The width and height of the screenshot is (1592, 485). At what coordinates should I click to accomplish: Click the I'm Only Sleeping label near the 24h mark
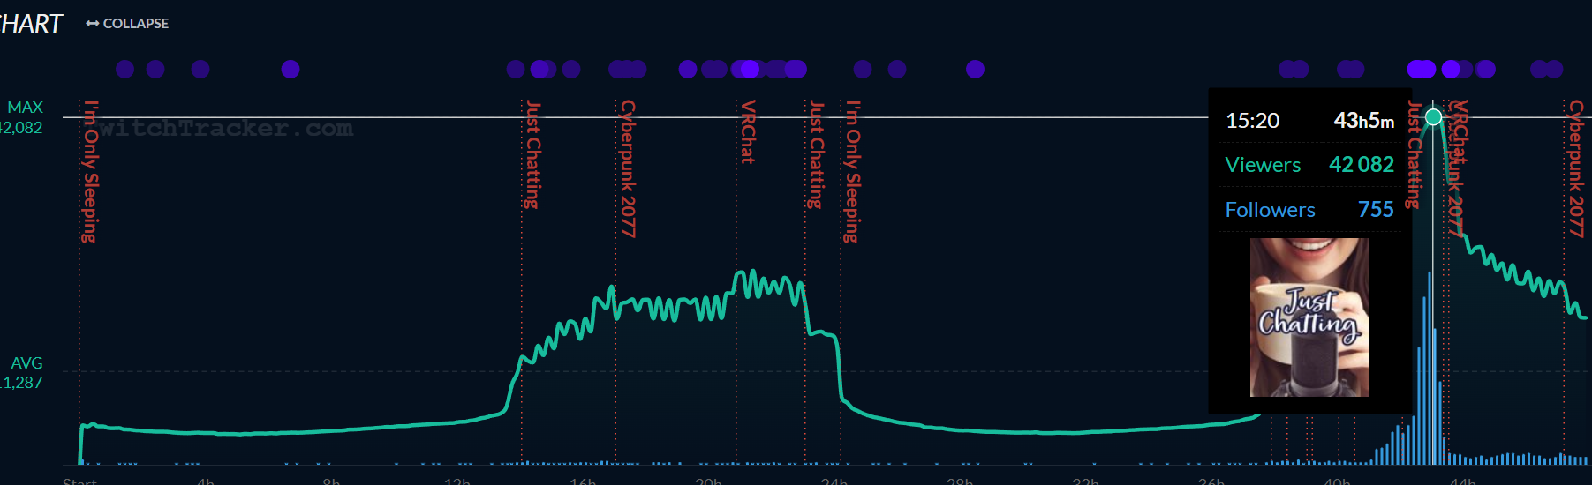(852, 172)
